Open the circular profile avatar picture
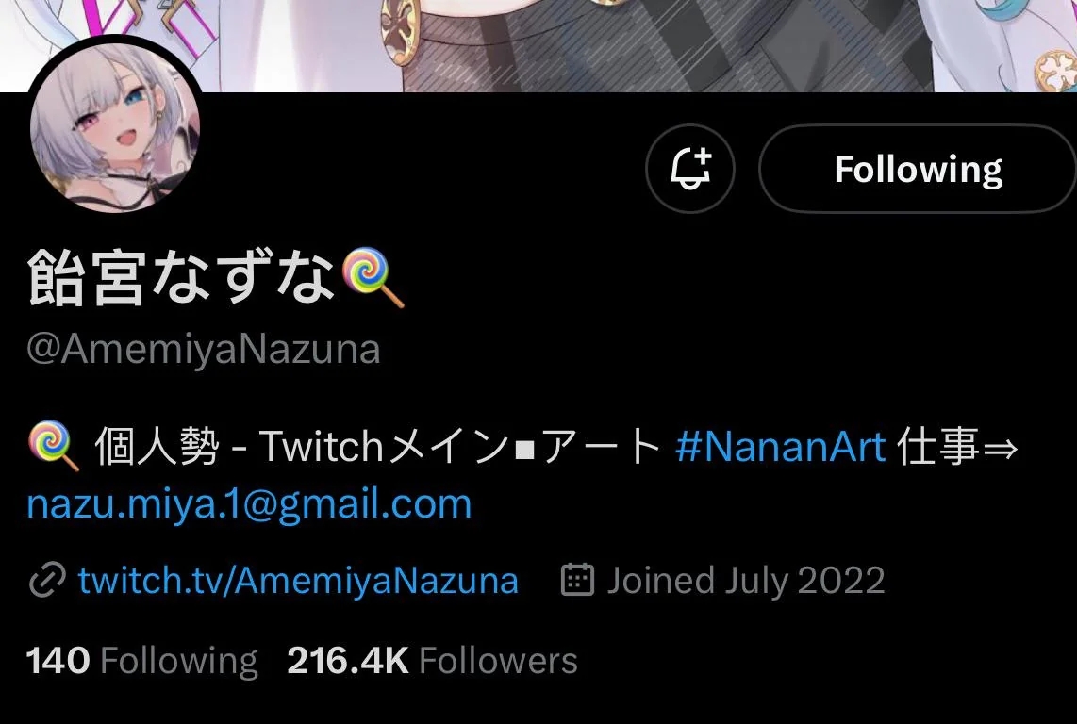The width and height of the screenshot is (1077, 724). click(x=115, y=126)
